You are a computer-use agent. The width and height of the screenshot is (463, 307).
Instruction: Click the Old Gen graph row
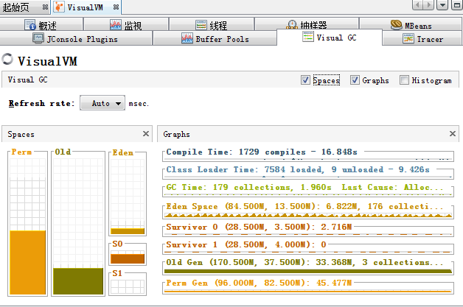(x=307, y=267)
